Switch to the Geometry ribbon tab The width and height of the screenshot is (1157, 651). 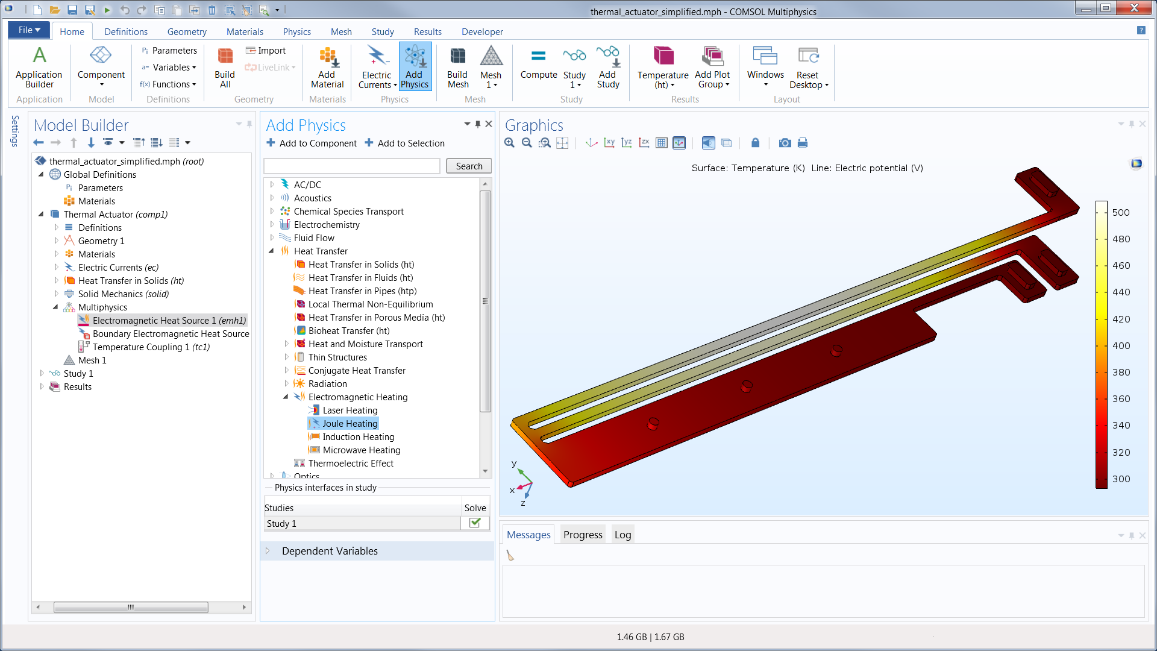(187, 31)
